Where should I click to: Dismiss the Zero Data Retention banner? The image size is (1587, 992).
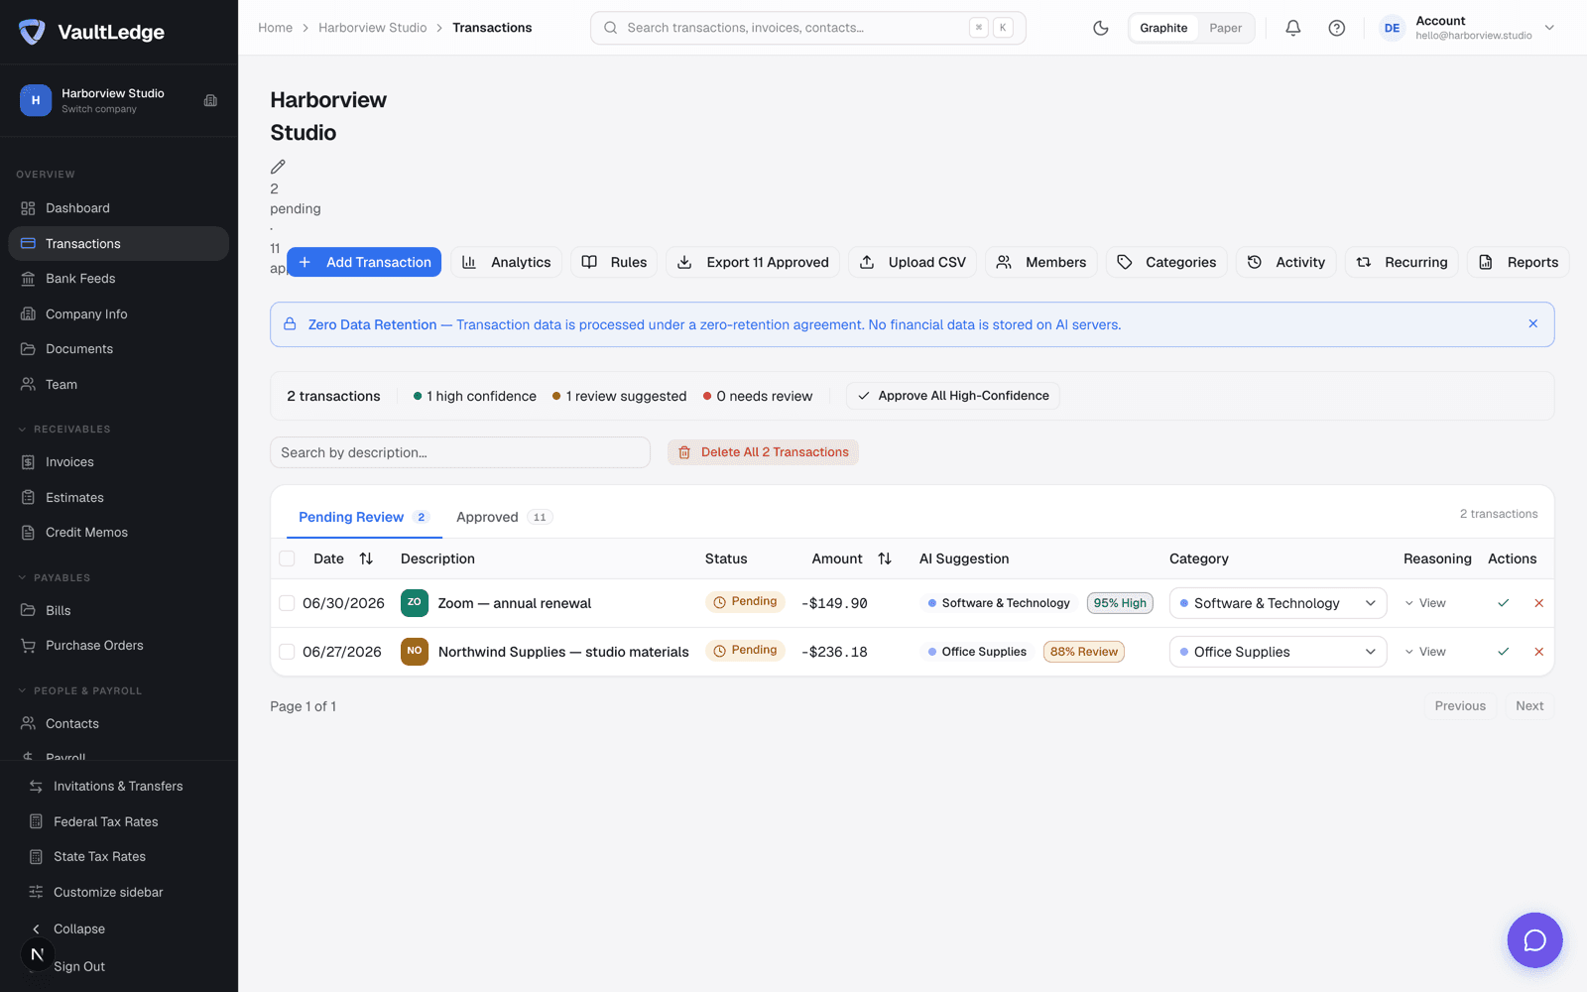[1533, 323]
